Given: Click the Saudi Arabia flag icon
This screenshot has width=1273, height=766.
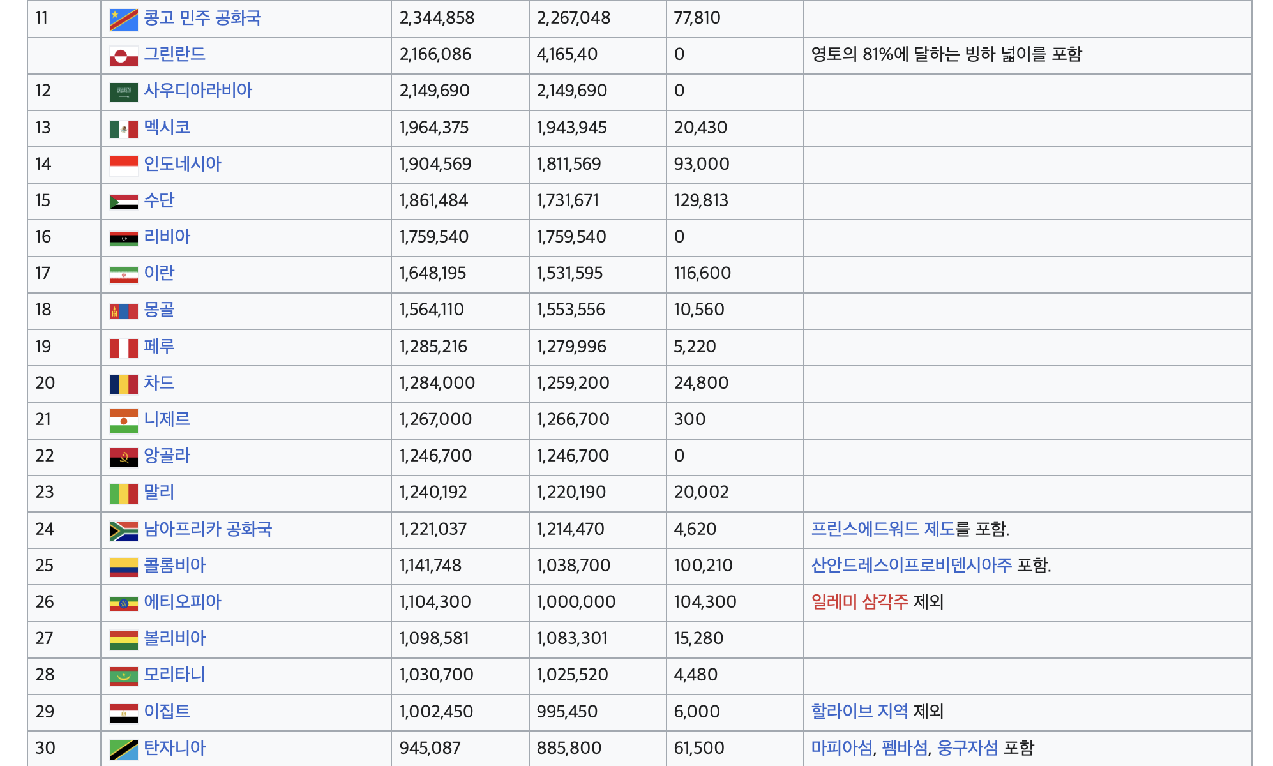Looking at the screenshot, I should (123, 92).
